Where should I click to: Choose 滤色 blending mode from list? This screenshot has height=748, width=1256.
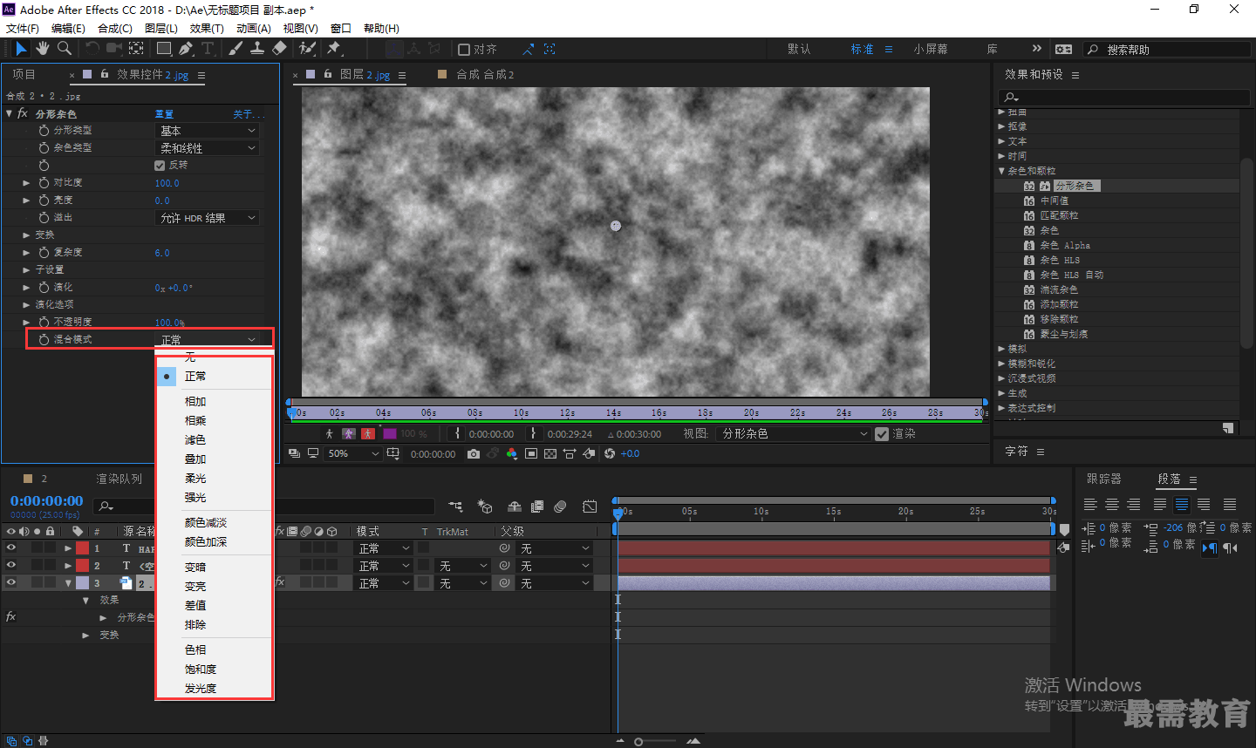click(195, 440)
